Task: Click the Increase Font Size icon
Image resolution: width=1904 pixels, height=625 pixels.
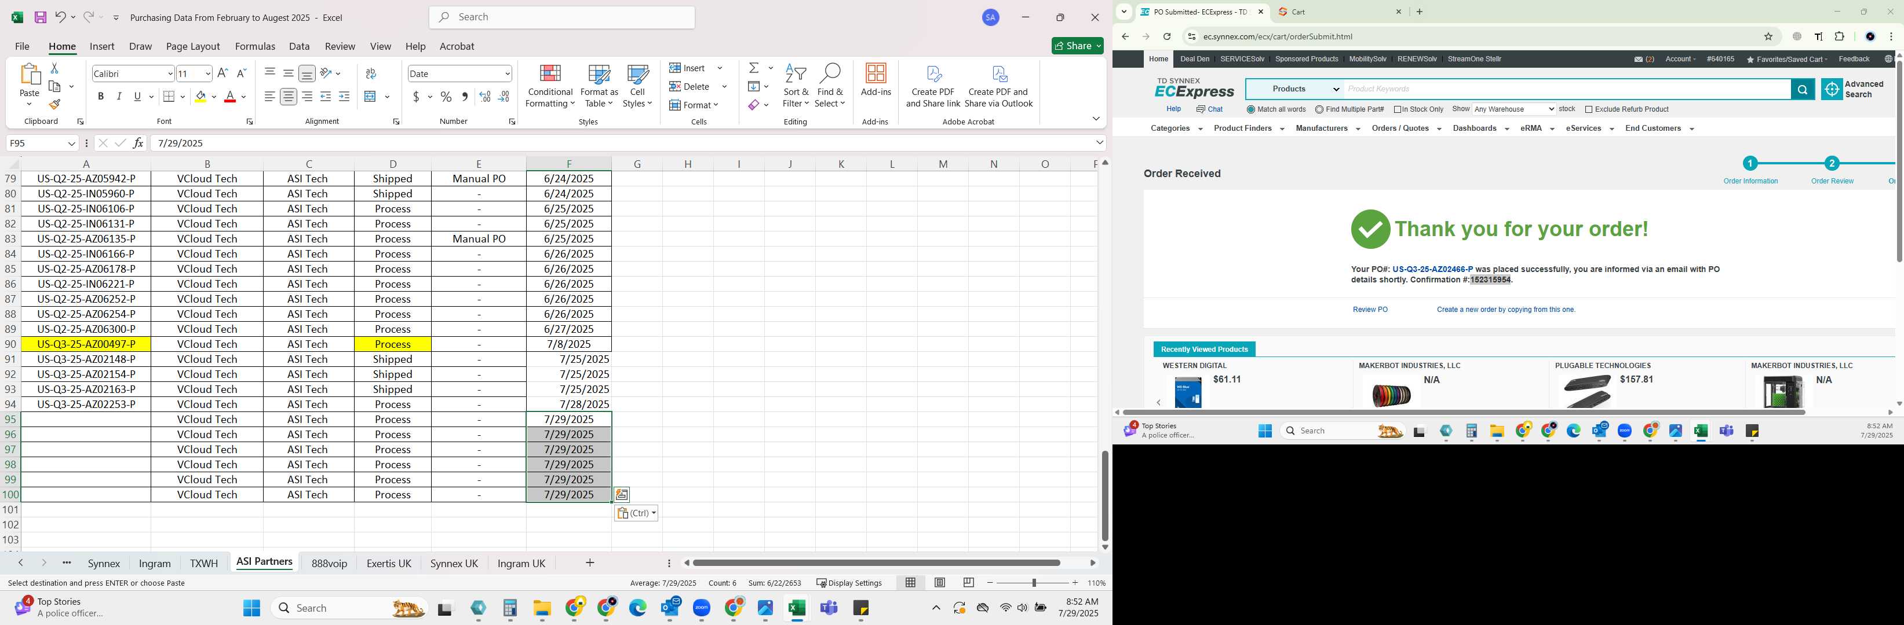Action: [x=223, y=73]
